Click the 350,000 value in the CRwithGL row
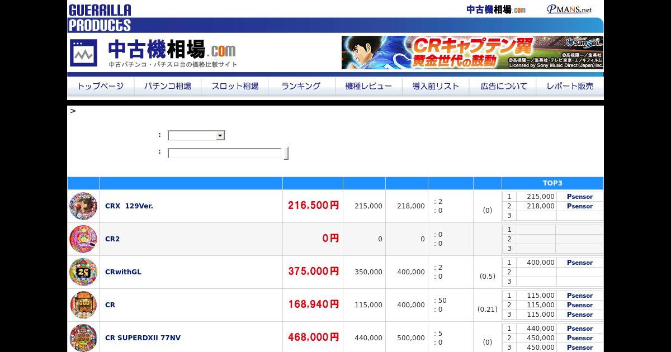This screenshot has height=352, width=671. tap(368, 272)
